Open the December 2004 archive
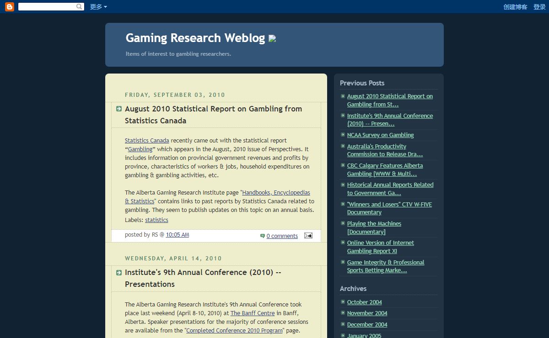549x338 pixels. click(367, 325)
